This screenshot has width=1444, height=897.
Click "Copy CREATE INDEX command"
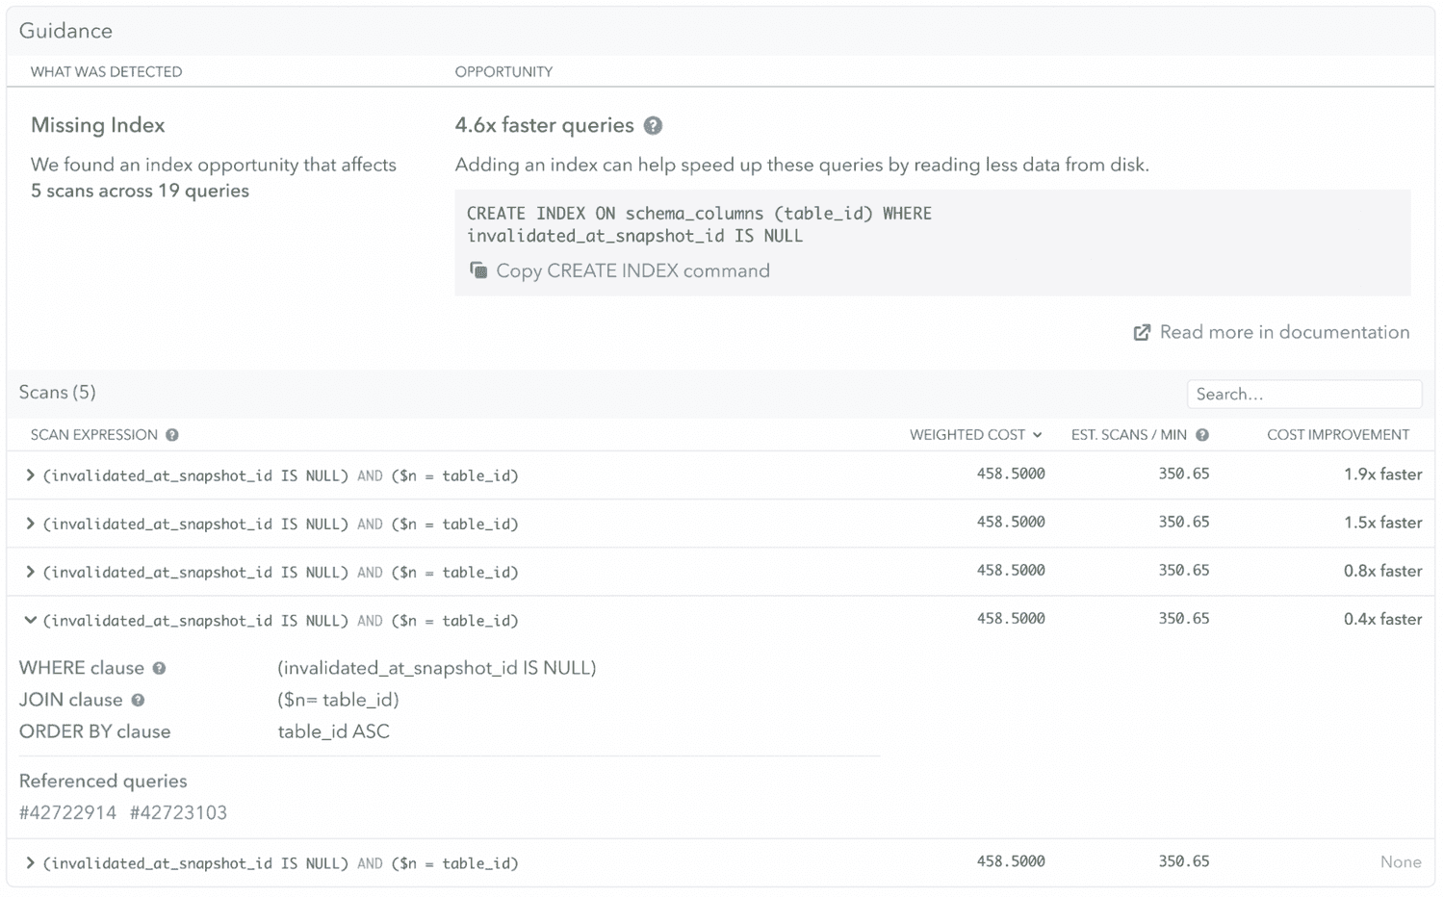click(x=632, y=270)
